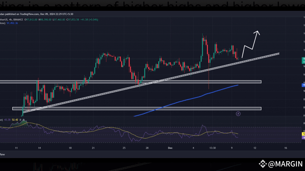Select the lower horizontal support zone rectangle
This screenshot has height=171, width=305.
click(x=137, y=108)
